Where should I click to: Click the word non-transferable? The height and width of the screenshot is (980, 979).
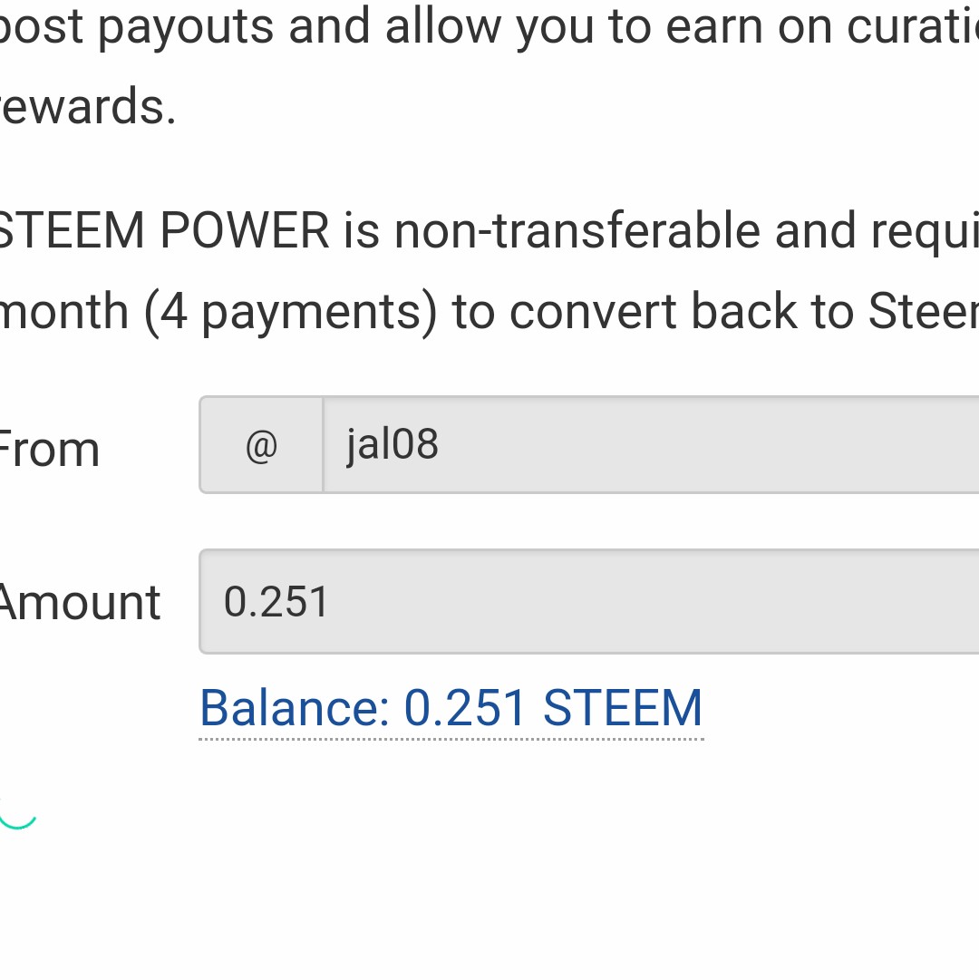578,231
